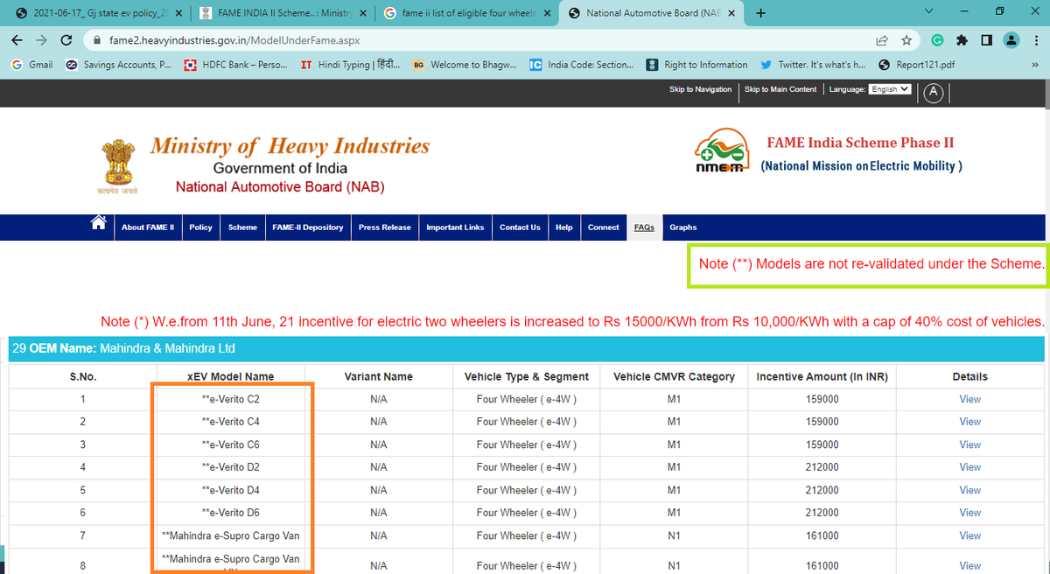Reload the page with the refresh icon

(x=66, y=40)
